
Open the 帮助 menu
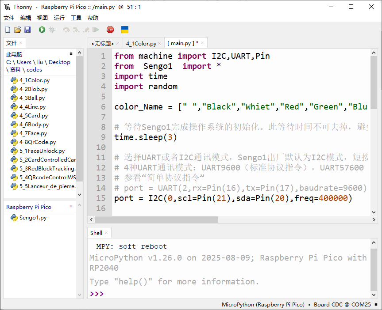coord(93,18)
